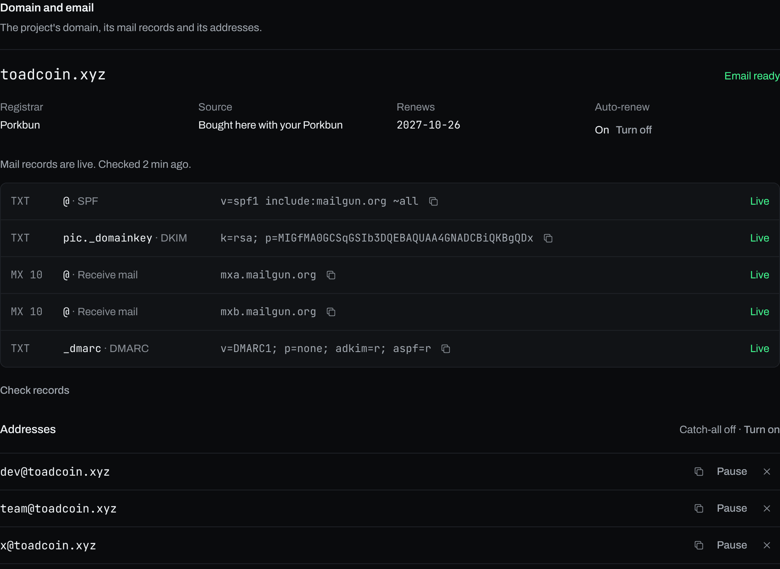Click the Bought here with your Porkbun text
The width and height of the screenshot is (780, 569).
point(270,125)
